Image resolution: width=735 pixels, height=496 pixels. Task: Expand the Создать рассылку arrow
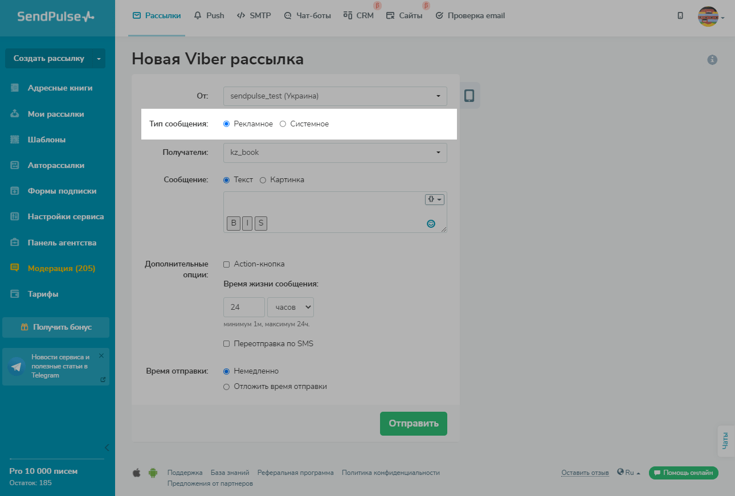tap(99, 59)
